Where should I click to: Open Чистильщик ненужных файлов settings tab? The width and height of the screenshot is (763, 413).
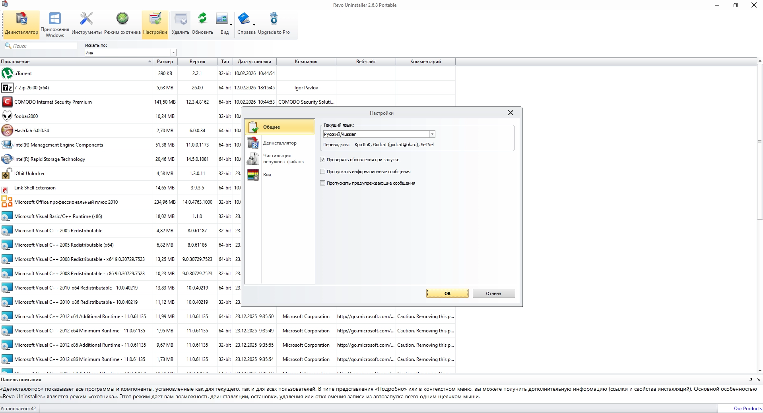click(x=280, y=159)
